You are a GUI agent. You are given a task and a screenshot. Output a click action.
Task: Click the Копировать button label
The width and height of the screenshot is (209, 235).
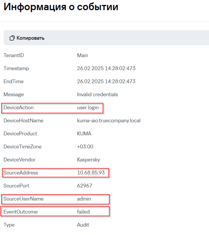(x=30, y=38)
